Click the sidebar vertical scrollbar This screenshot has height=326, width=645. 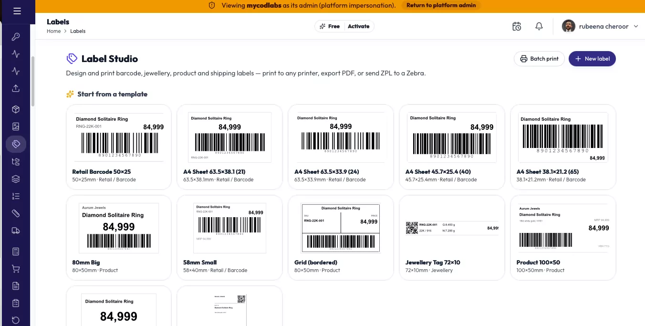pos(33,81)
